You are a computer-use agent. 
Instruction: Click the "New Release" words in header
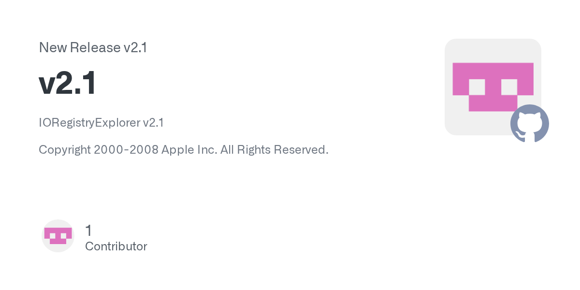80,48
